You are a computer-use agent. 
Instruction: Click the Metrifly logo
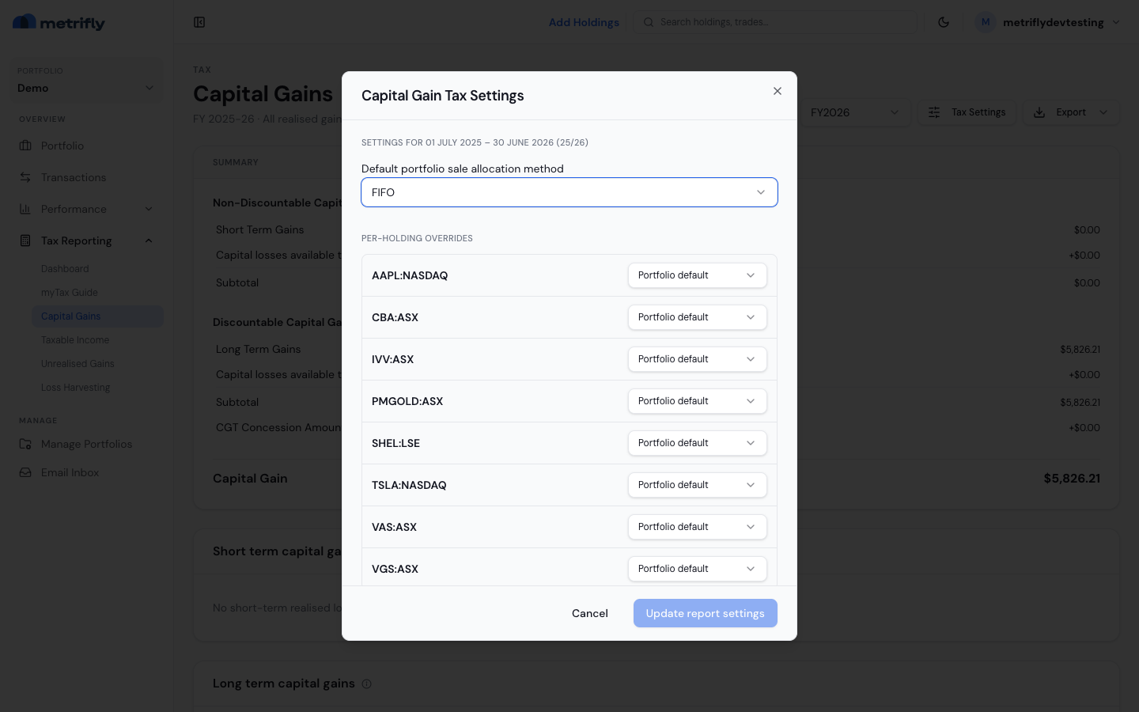[x=59, y=22]
